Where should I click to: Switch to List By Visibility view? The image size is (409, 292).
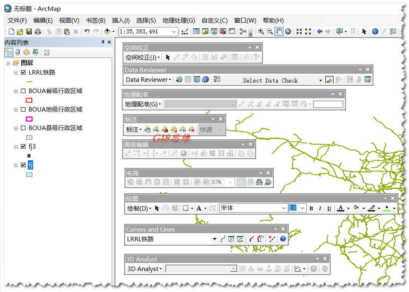26,53
